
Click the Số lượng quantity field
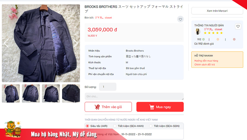coord(108,87)
